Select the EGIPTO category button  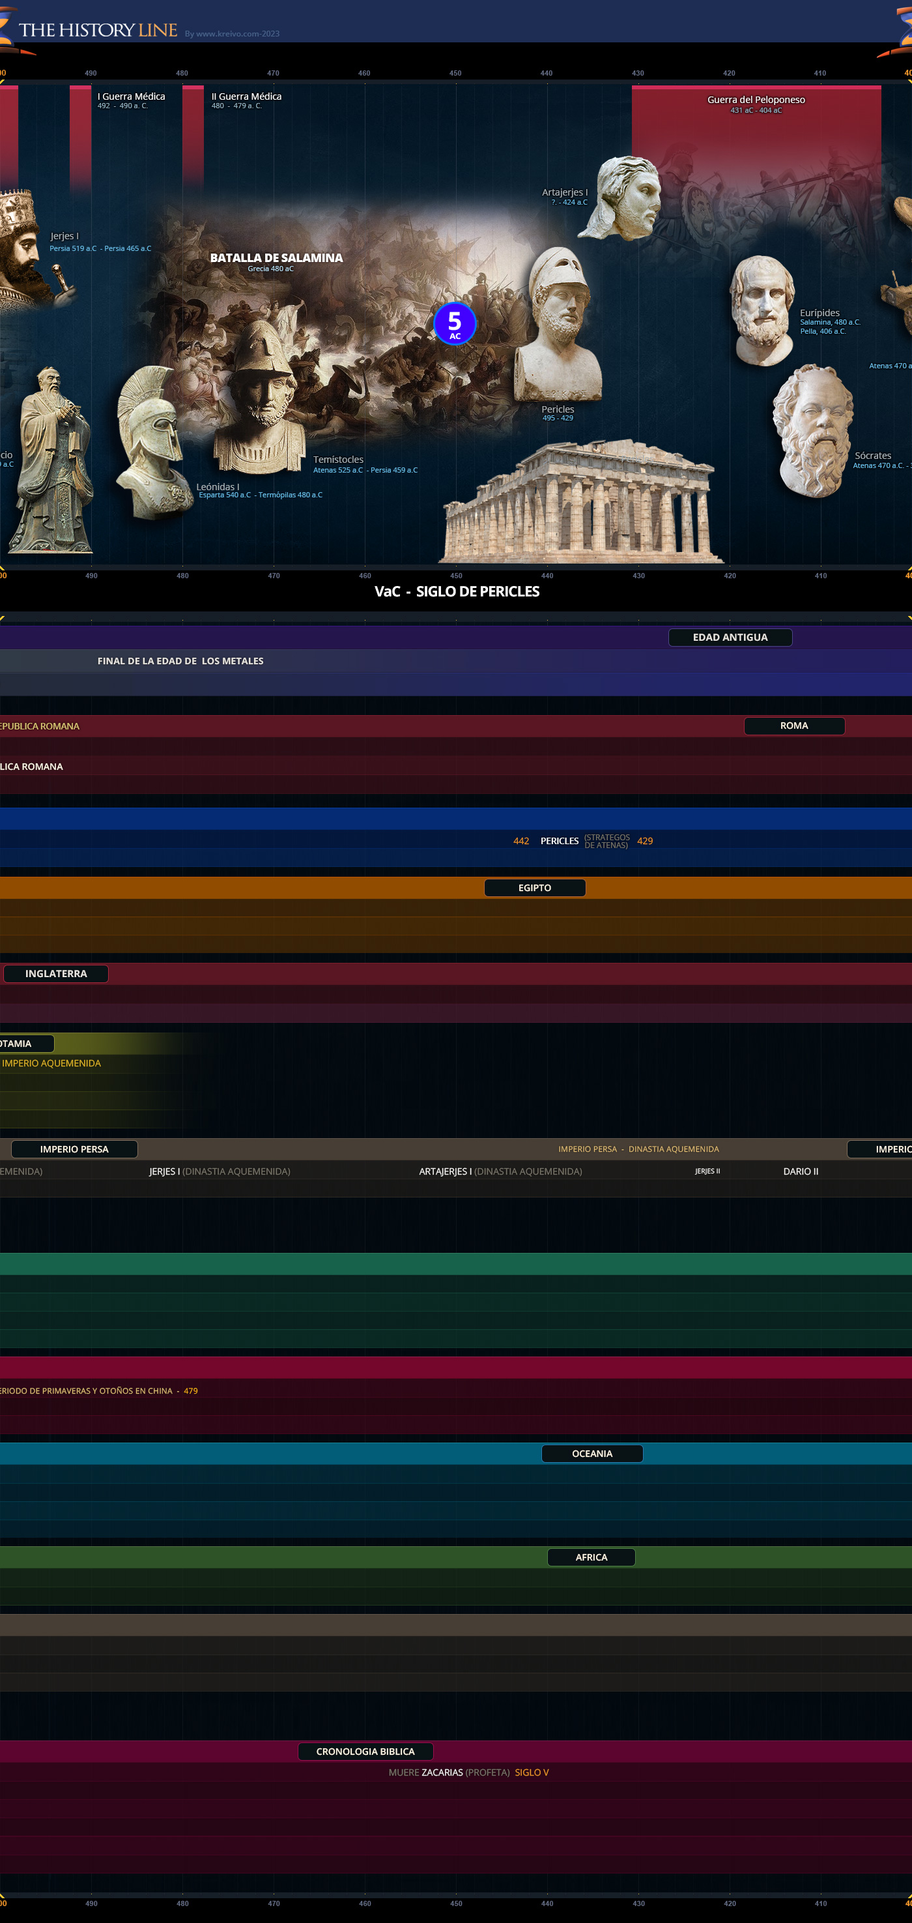535,888
